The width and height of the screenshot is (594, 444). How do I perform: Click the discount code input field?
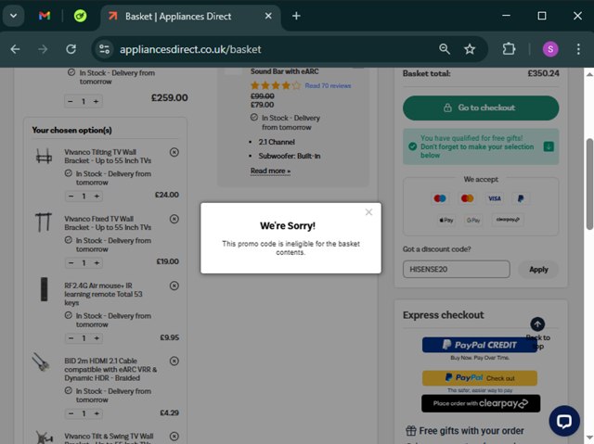[x=456, y=270]
